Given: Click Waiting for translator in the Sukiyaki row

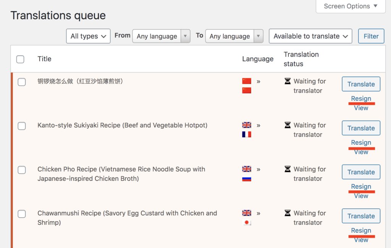Looking at the screenshot, I should tap(310, 130).
